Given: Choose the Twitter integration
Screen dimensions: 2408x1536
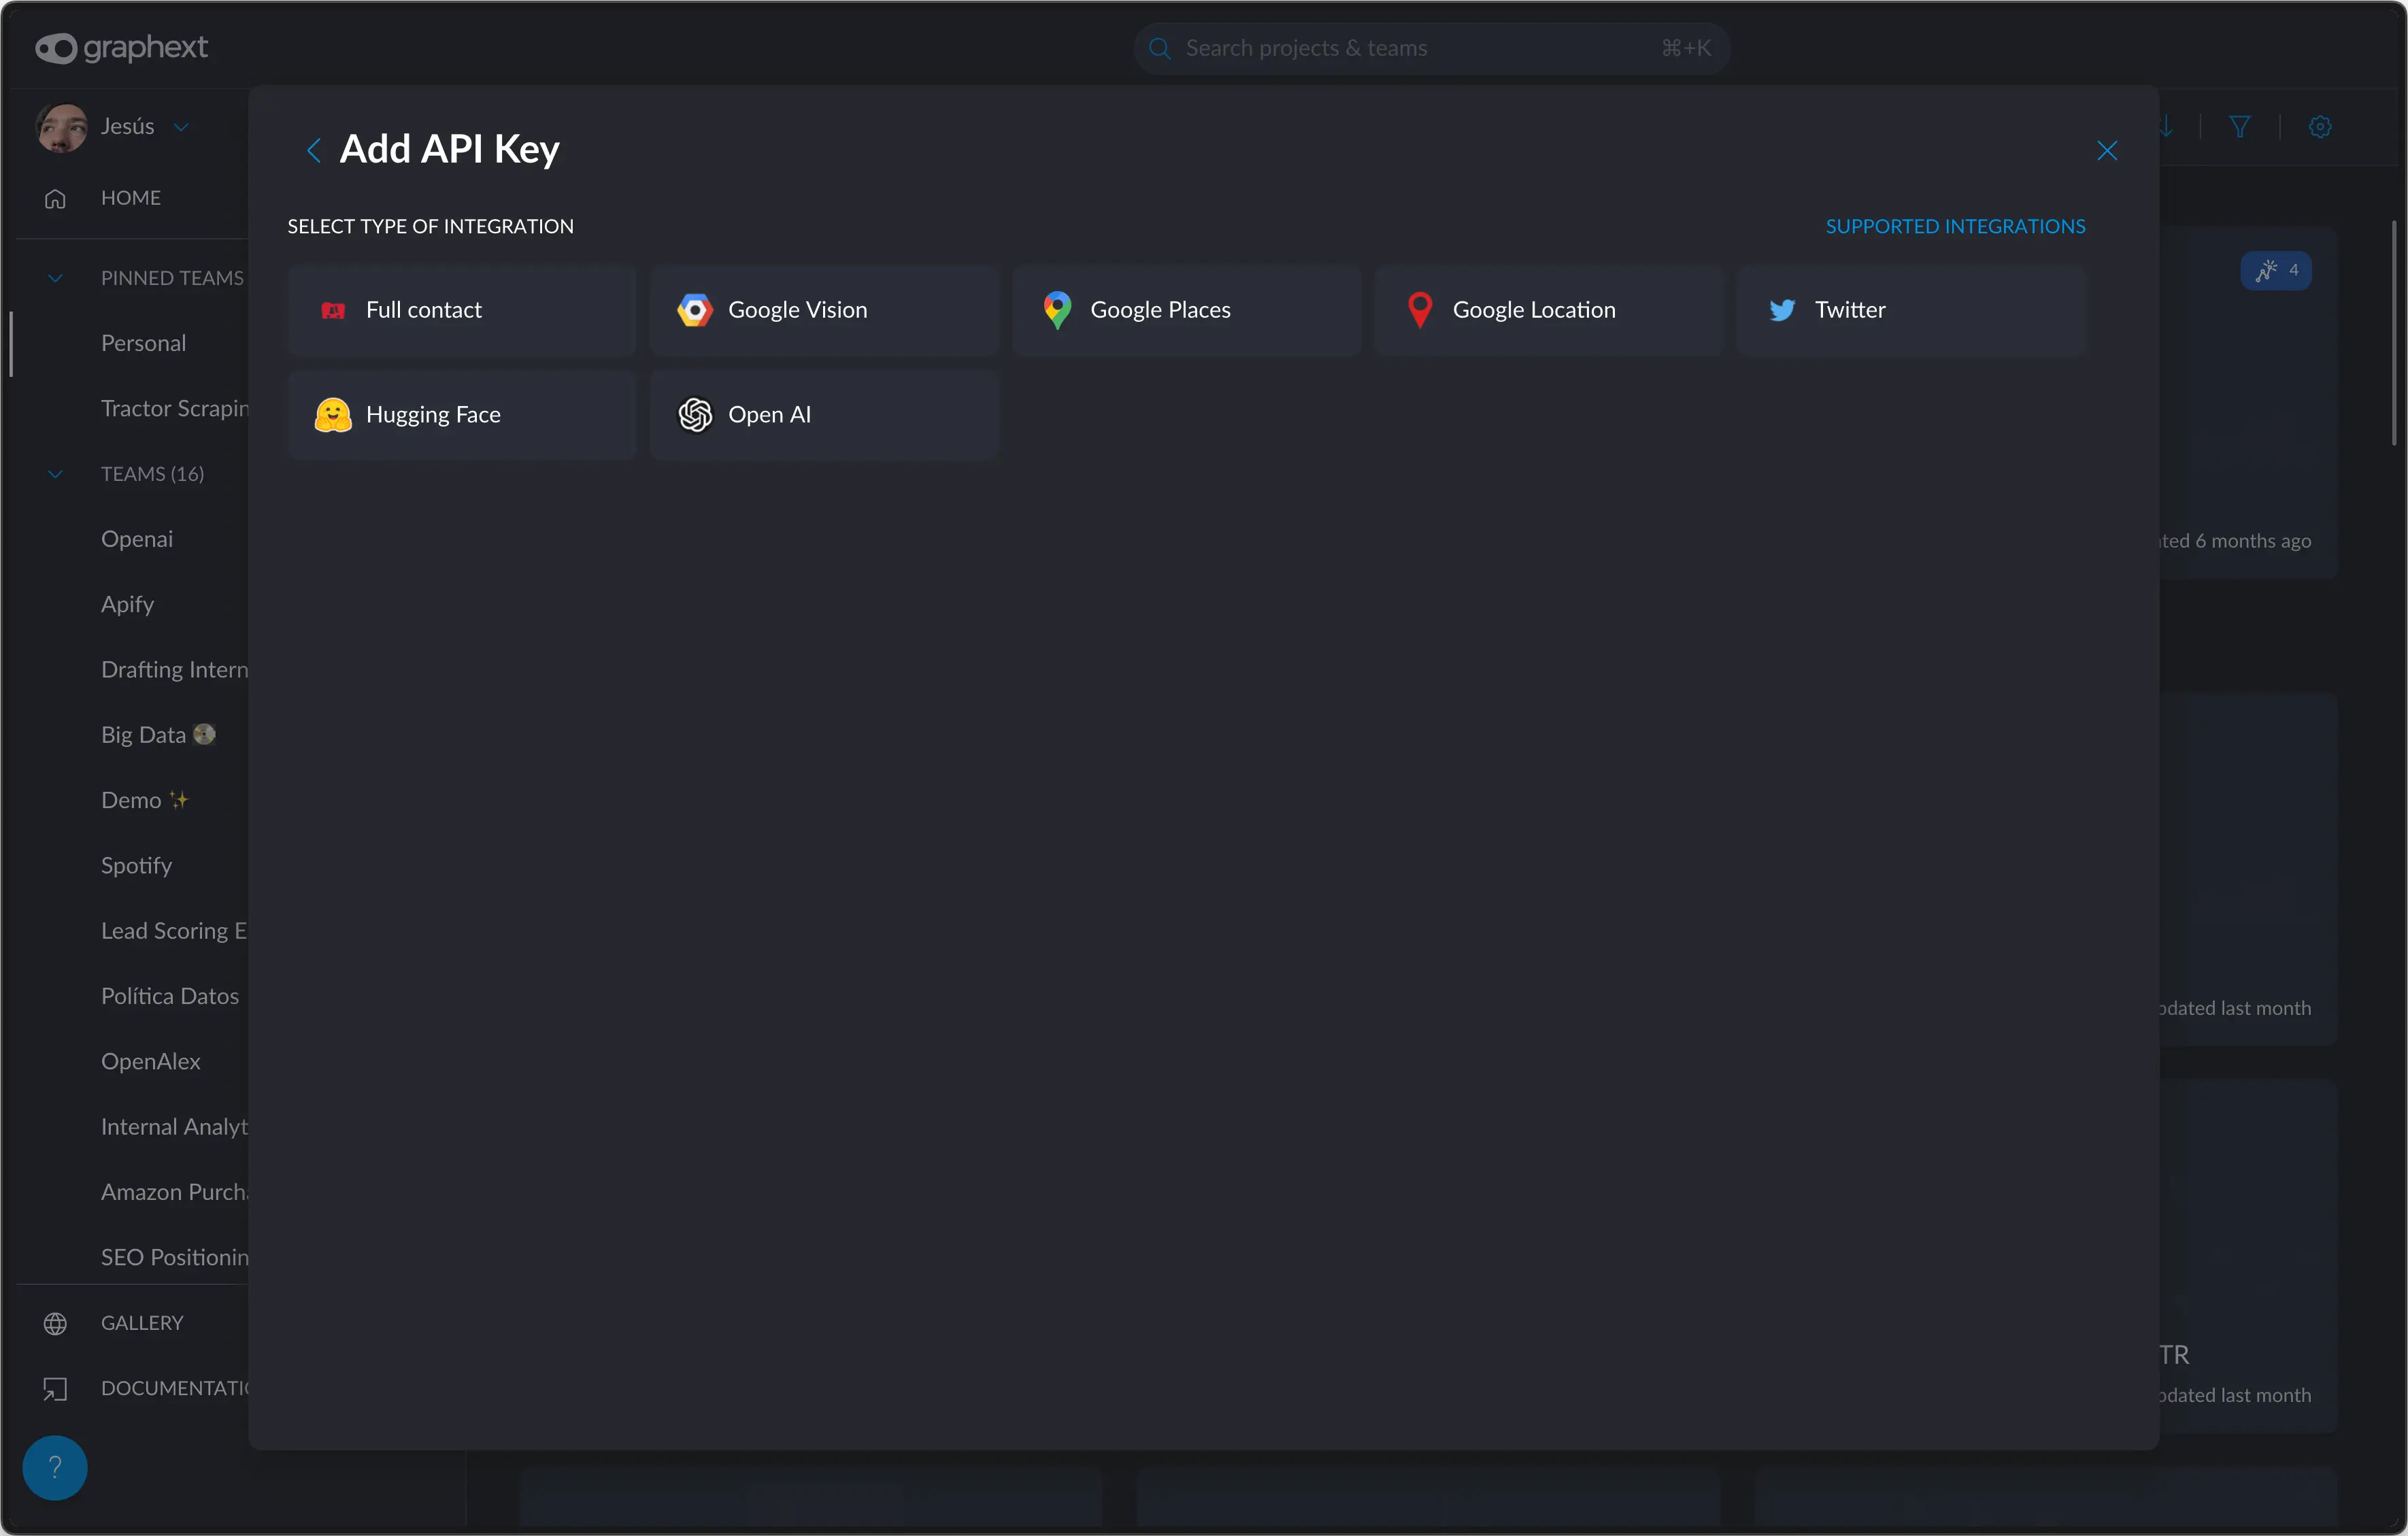Looking at the screenshot, I should pyautogui.click(x=1910, y=310).
